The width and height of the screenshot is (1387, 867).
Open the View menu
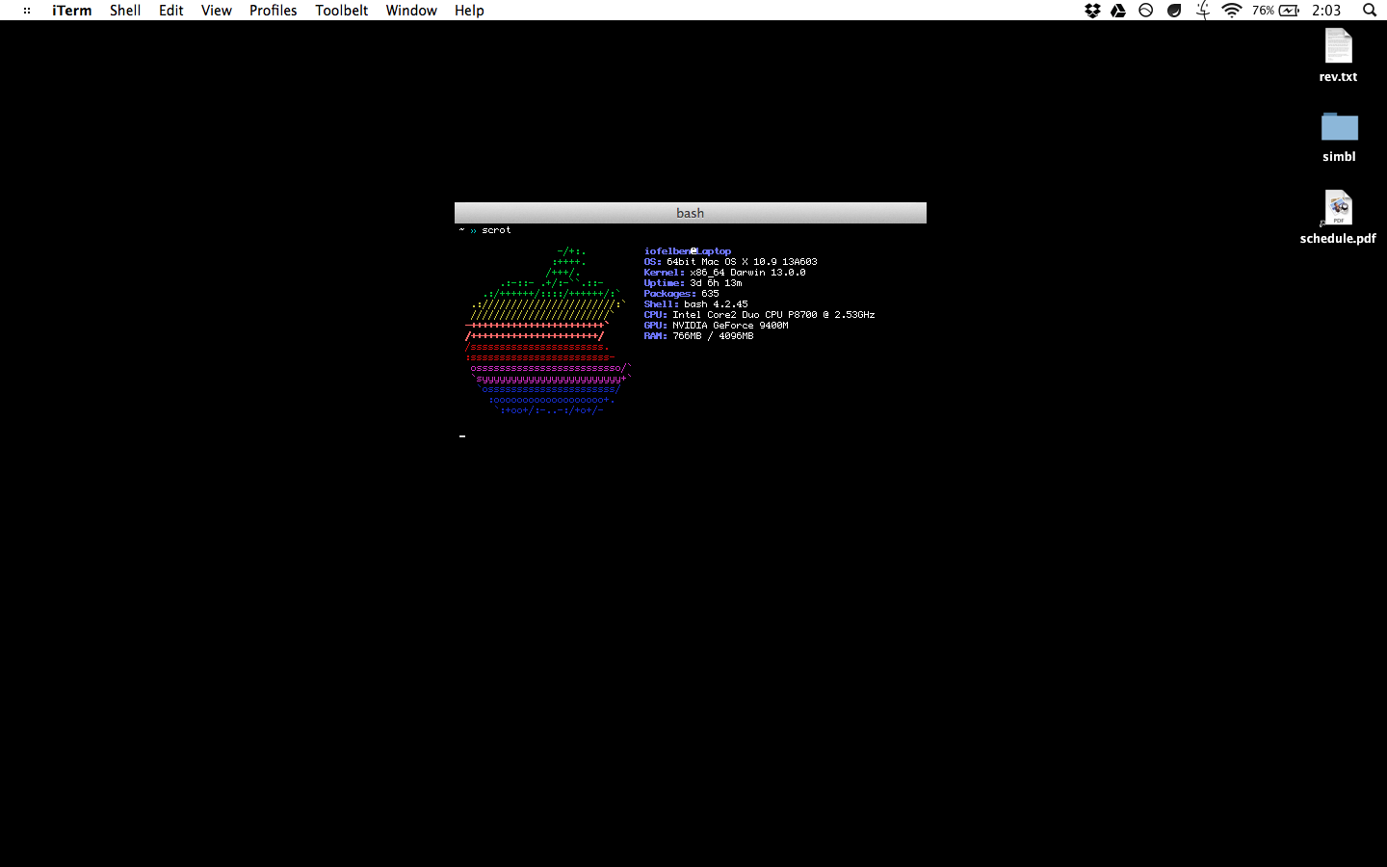(217, 11)
